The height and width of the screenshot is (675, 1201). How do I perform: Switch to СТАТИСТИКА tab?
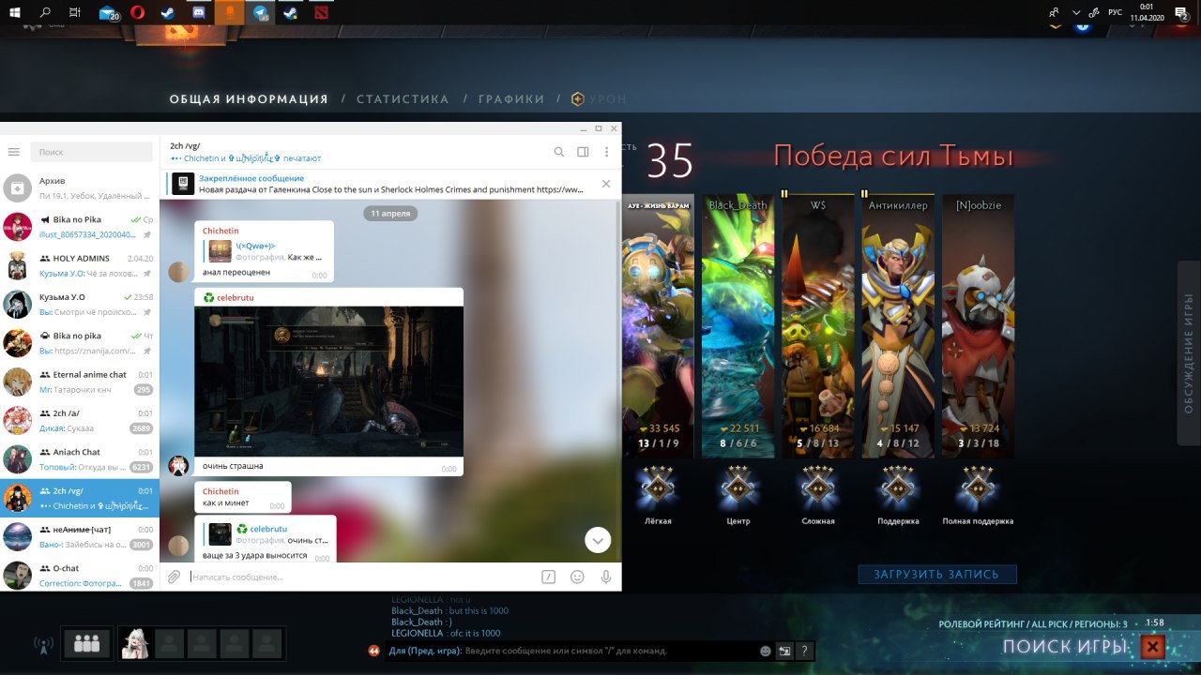[x=403, y=99]
